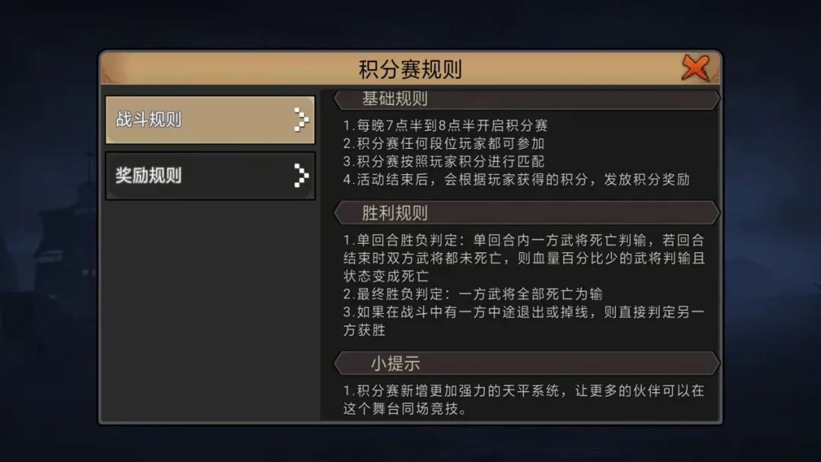This screenshot has width=821, height=462.
Task: Click the rule about 每晚7点半到8点半开启积分赛
Action: pyautogui.click(x=445, y=125)
